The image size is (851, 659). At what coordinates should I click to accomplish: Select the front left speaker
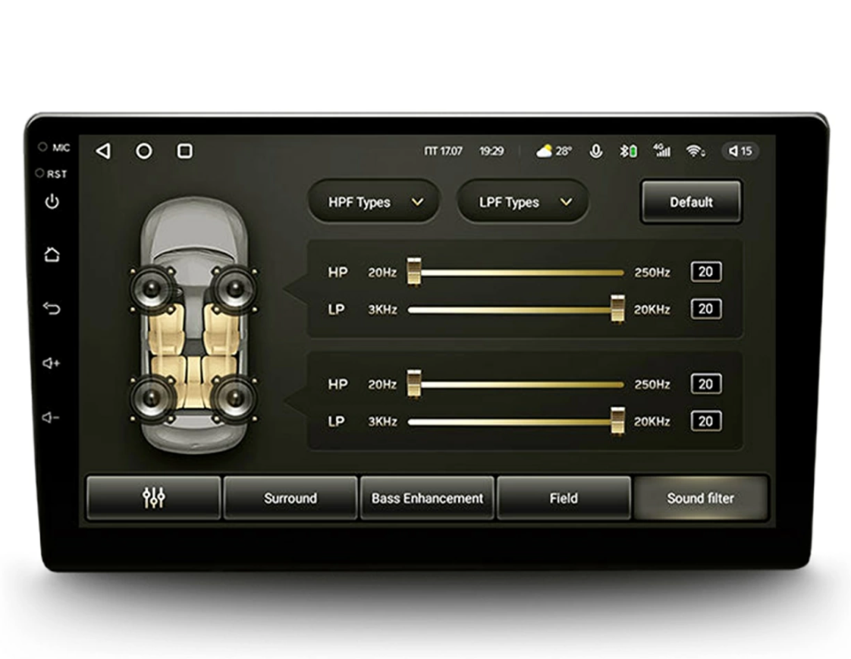coord(152,289)
